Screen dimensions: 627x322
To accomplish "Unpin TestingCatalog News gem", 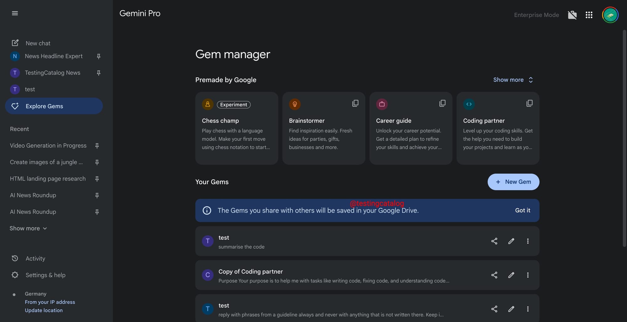I will (98, 73).
